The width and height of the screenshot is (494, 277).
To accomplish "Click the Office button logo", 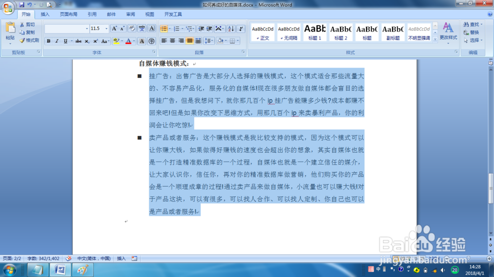I will [x=8, y=7].
